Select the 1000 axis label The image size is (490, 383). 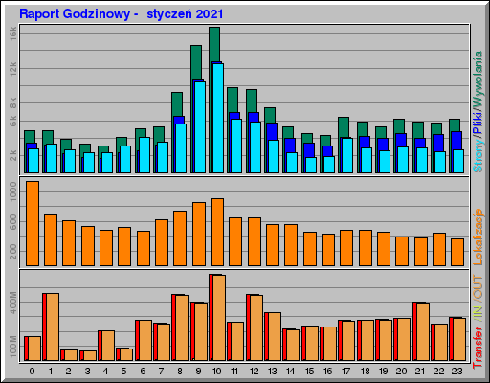coord(12,191)
